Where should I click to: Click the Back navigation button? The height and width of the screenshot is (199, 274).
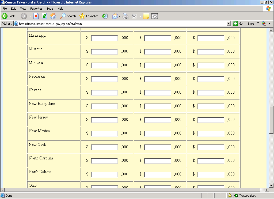8,16
